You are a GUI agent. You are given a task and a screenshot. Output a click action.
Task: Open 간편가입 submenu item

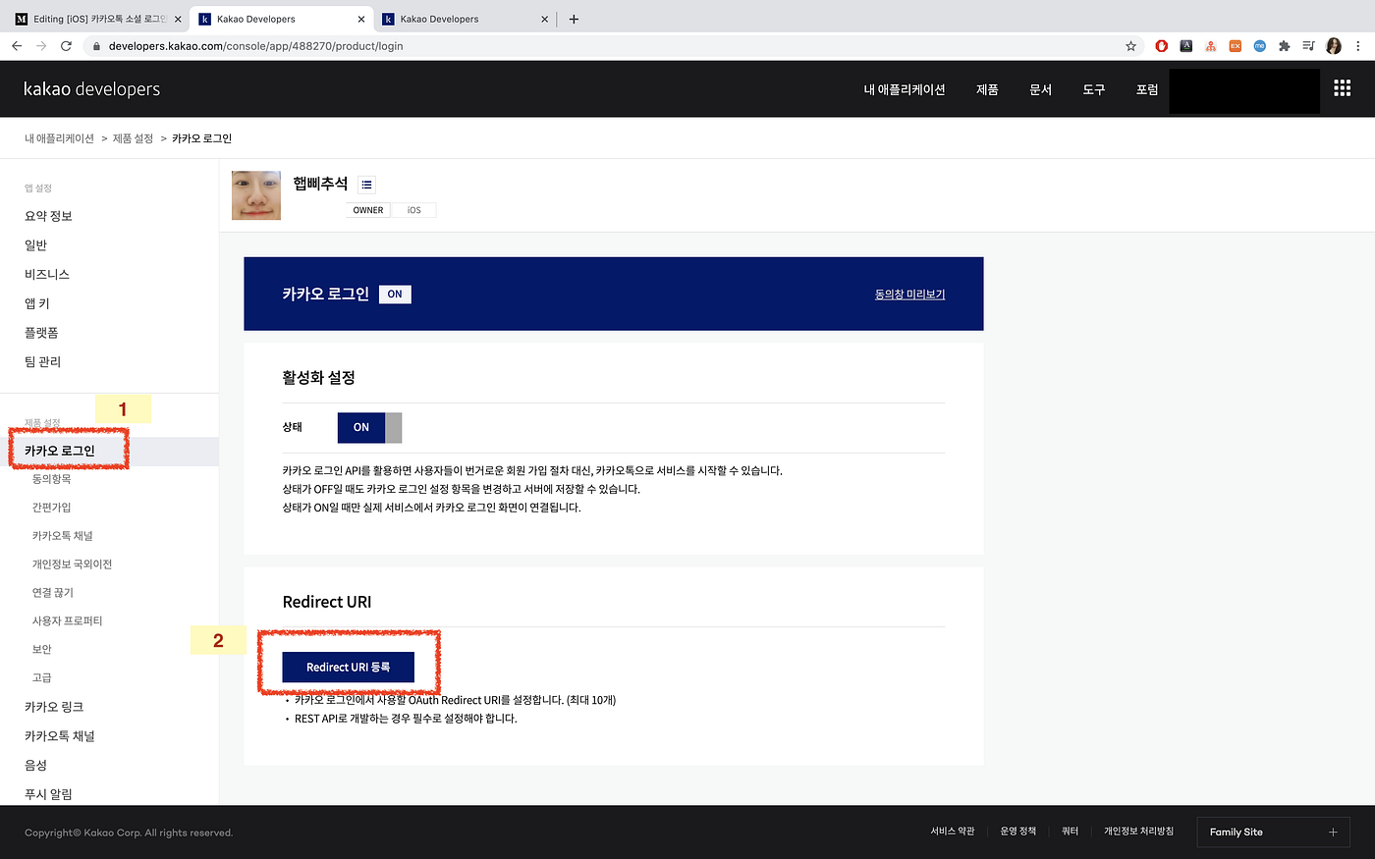point(52,508)
